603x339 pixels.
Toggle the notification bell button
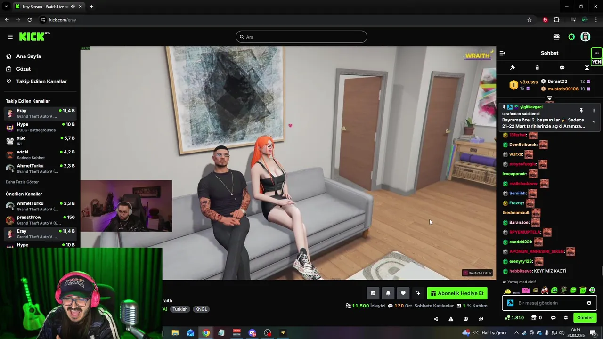coord(388,293)
